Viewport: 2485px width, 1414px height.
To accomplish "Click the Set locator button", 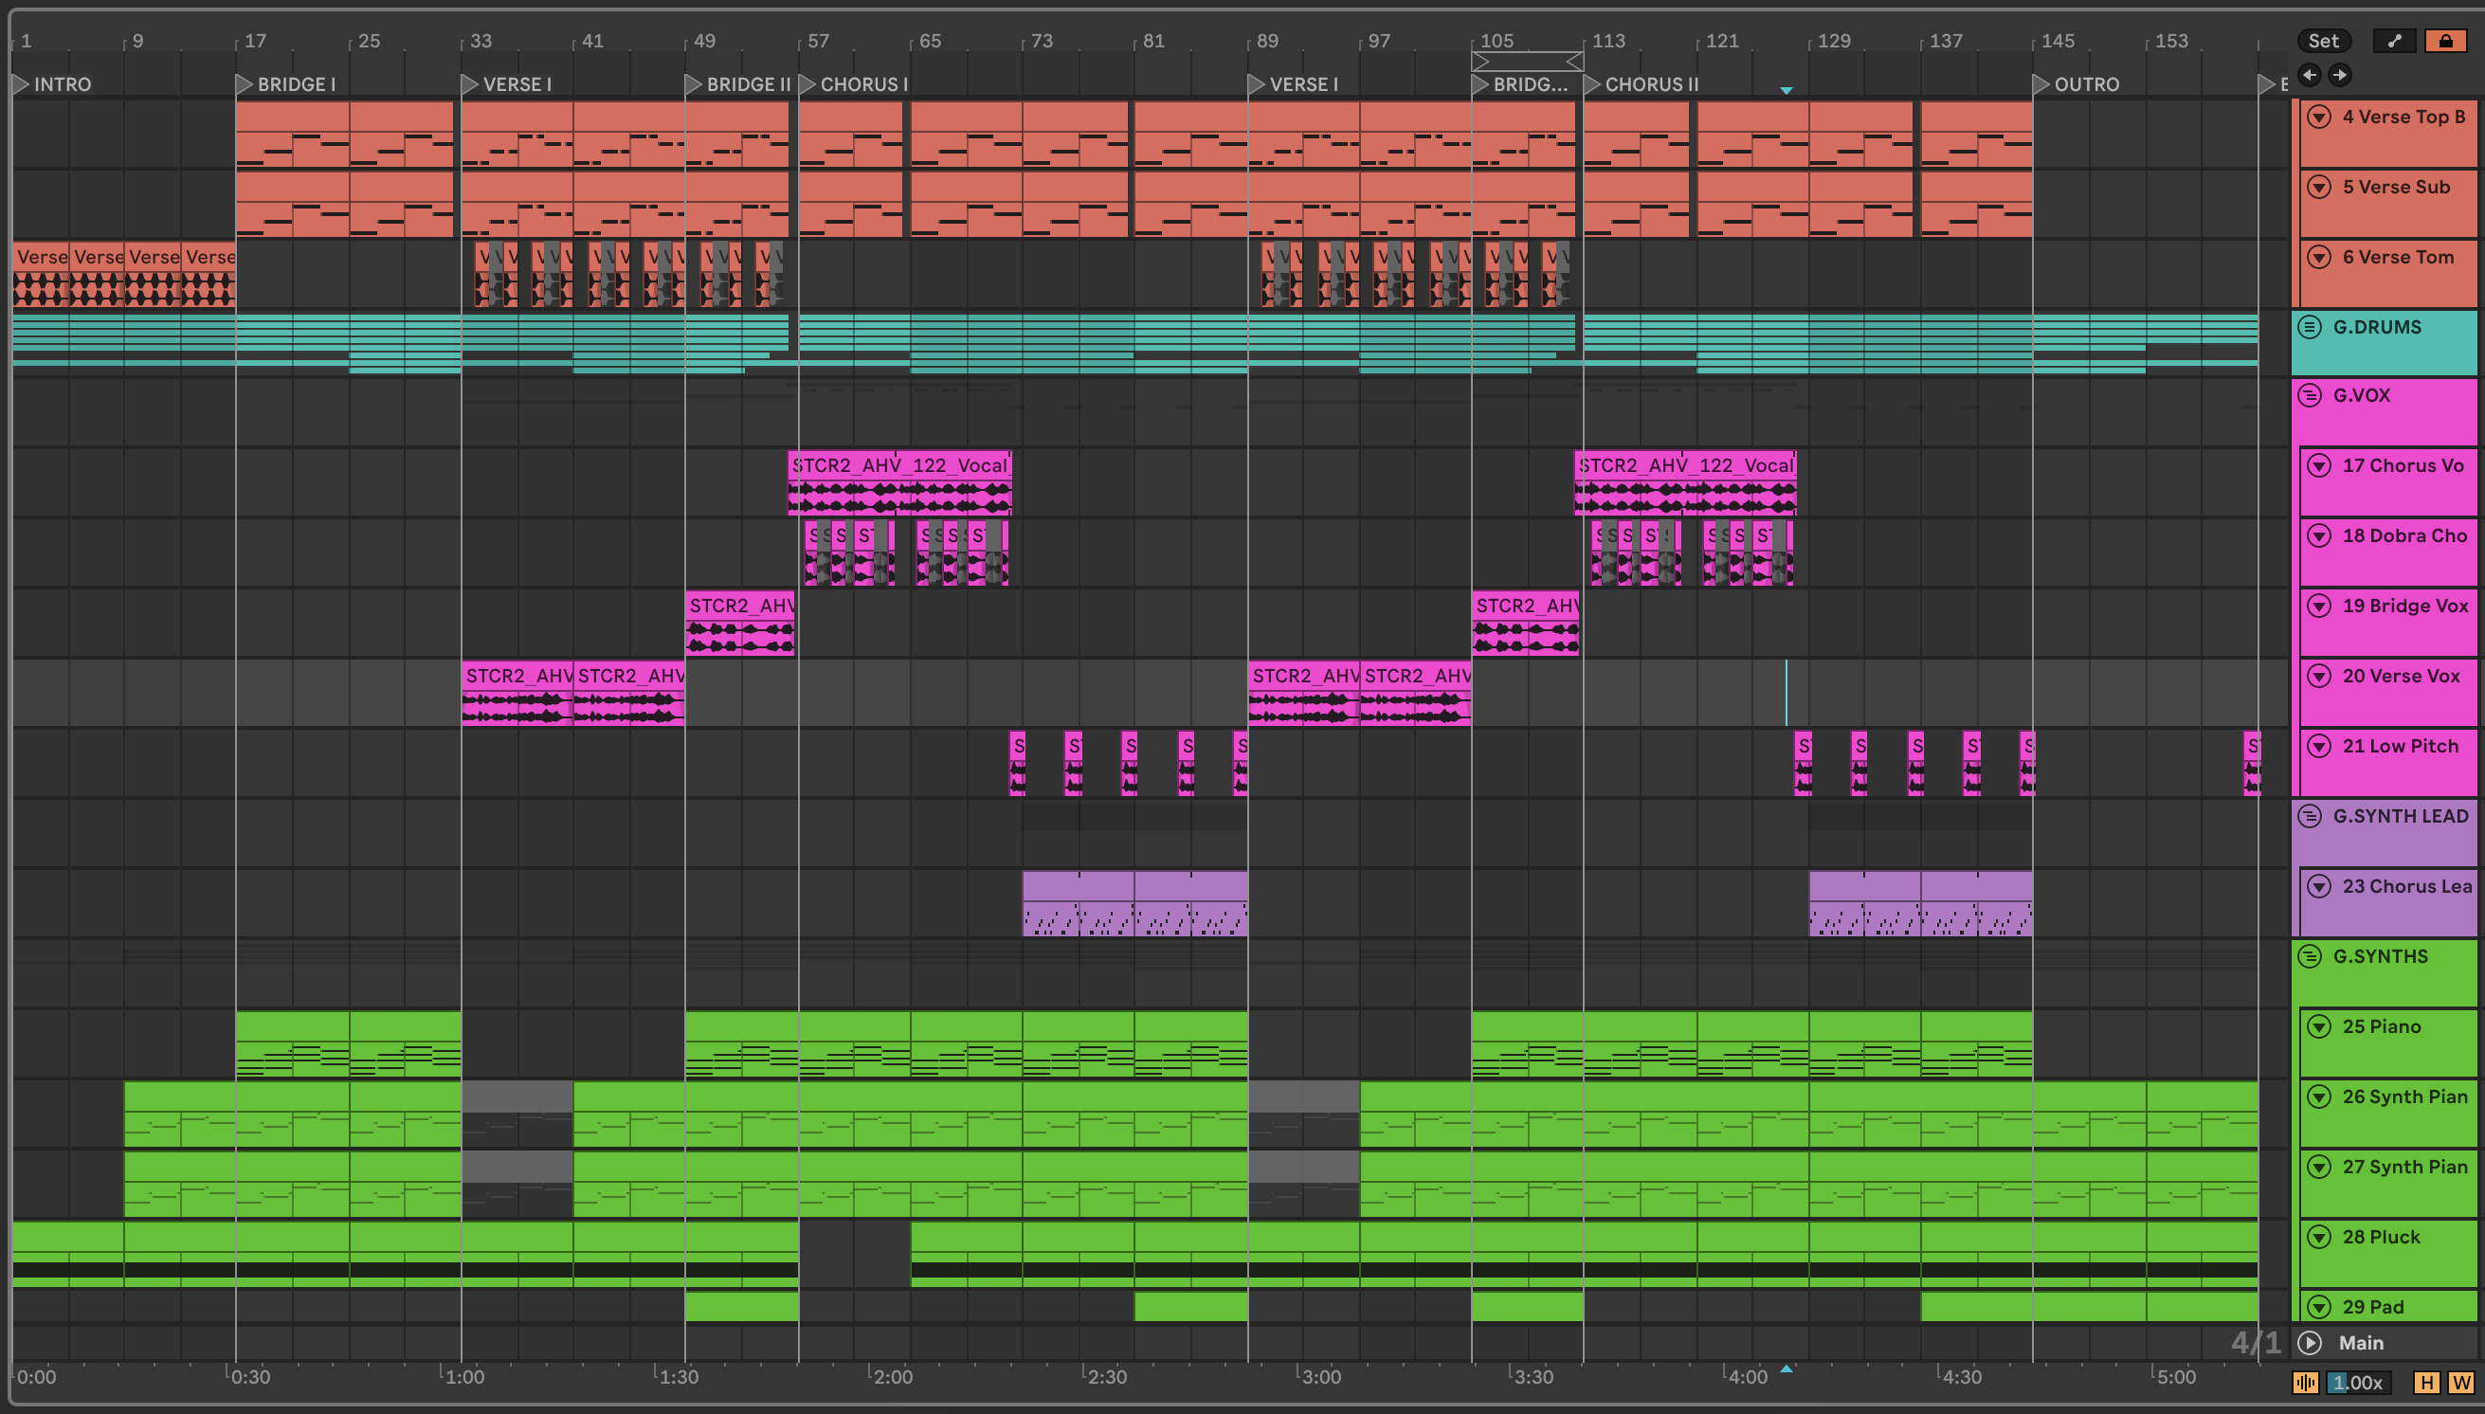I will point(2324,41).
